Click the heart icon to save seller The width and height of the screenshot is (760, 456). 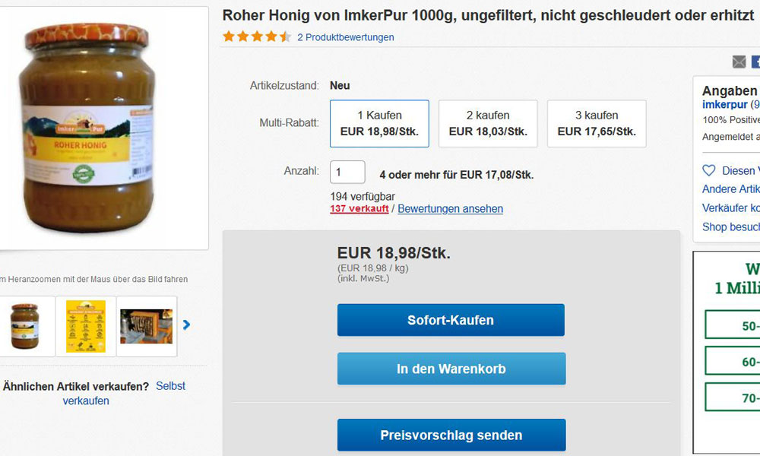click(708, 170)
